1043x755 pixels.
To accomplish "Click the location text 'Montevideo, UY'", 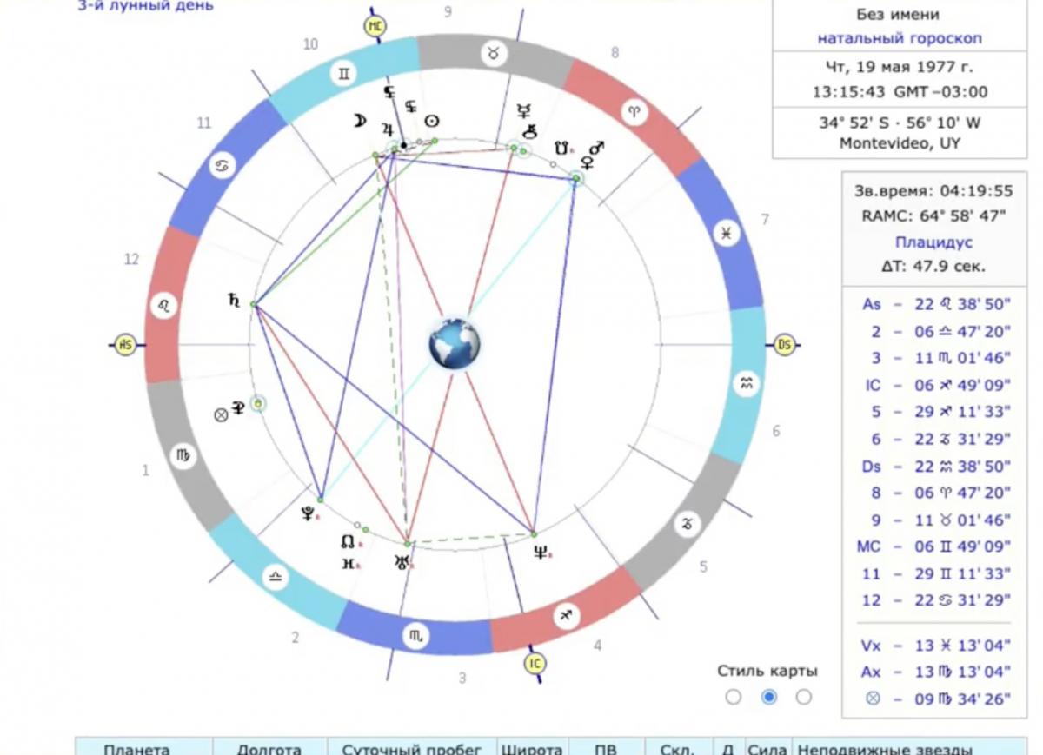I will tap(900, 143).
